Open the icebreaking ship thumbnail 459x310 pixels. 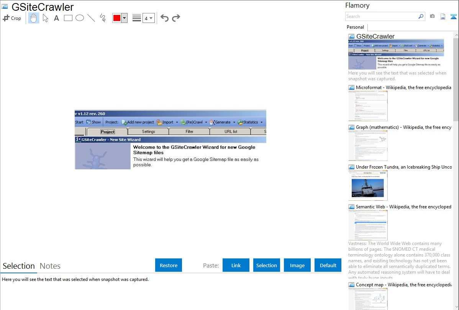[x=368, y=185]
